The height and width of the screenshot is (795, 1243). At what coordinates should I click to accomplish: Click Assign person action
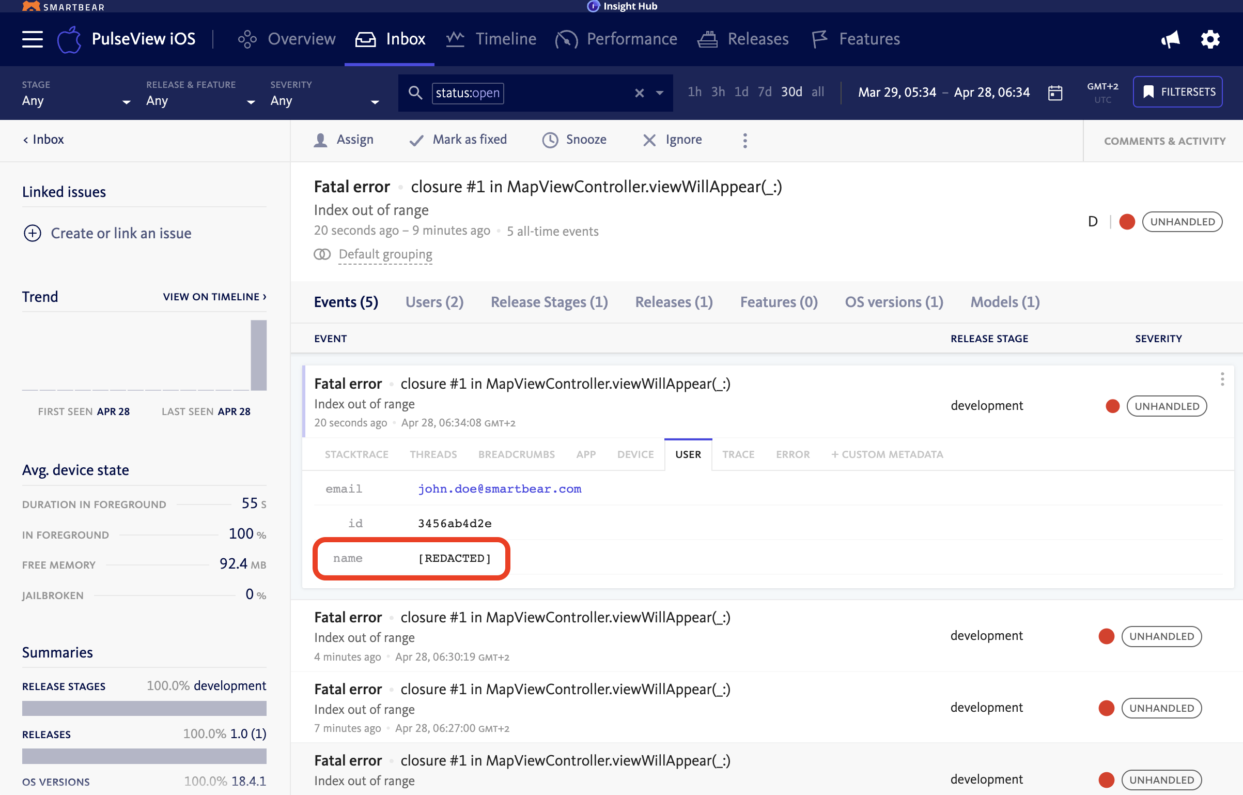pyautogui.click(x=344, y=140)
